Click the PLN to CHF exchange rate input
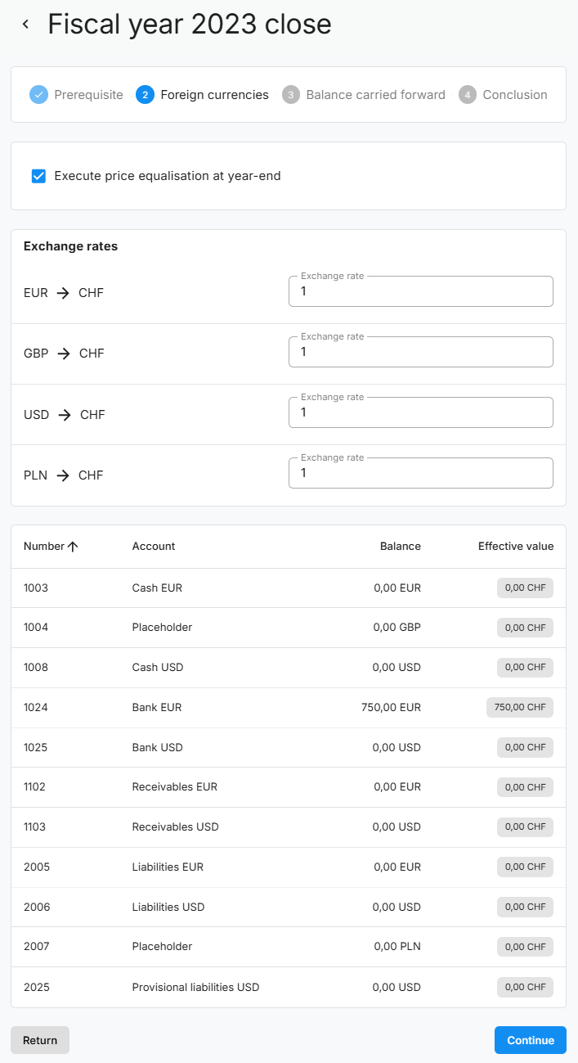 420,473
